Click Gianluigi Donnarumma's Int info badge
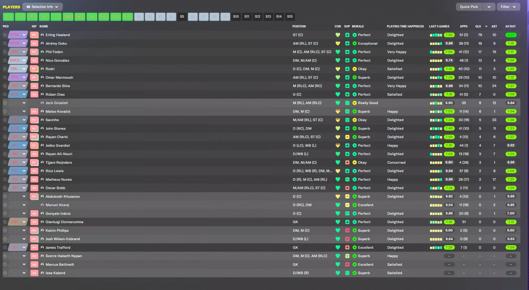This screenshot has width=529, height=290. point(34,222)
